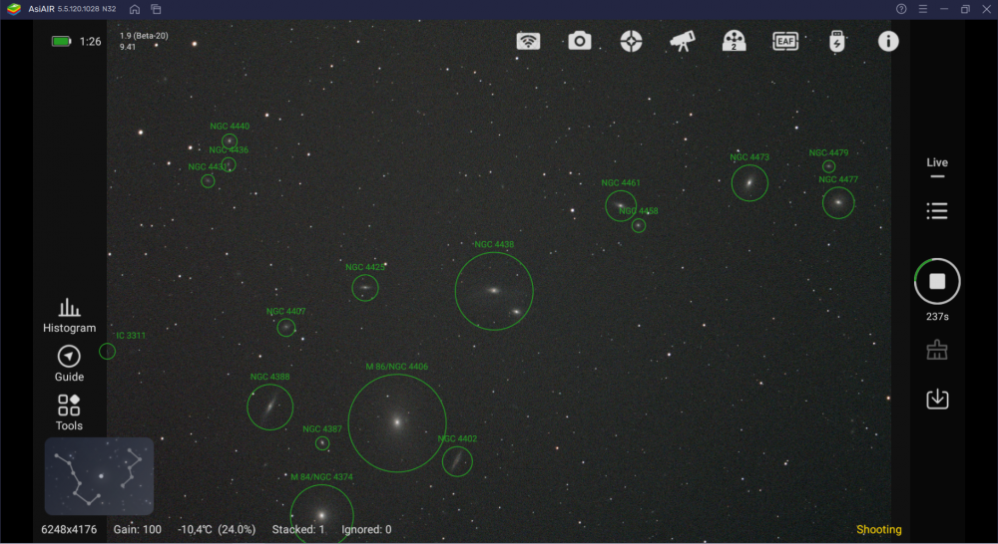The image size is (998, 544).
Task: Open the telescope mount settings
Action: (683, 41)
